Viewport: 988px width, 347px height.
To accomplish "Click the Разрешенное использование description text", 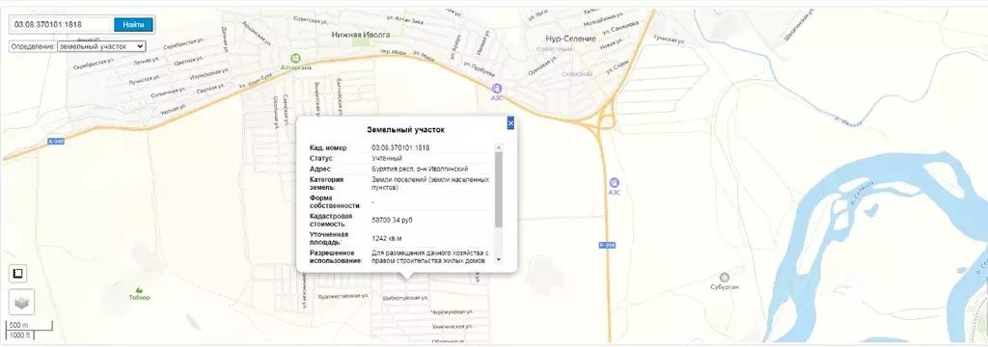I will coord(430,256).
